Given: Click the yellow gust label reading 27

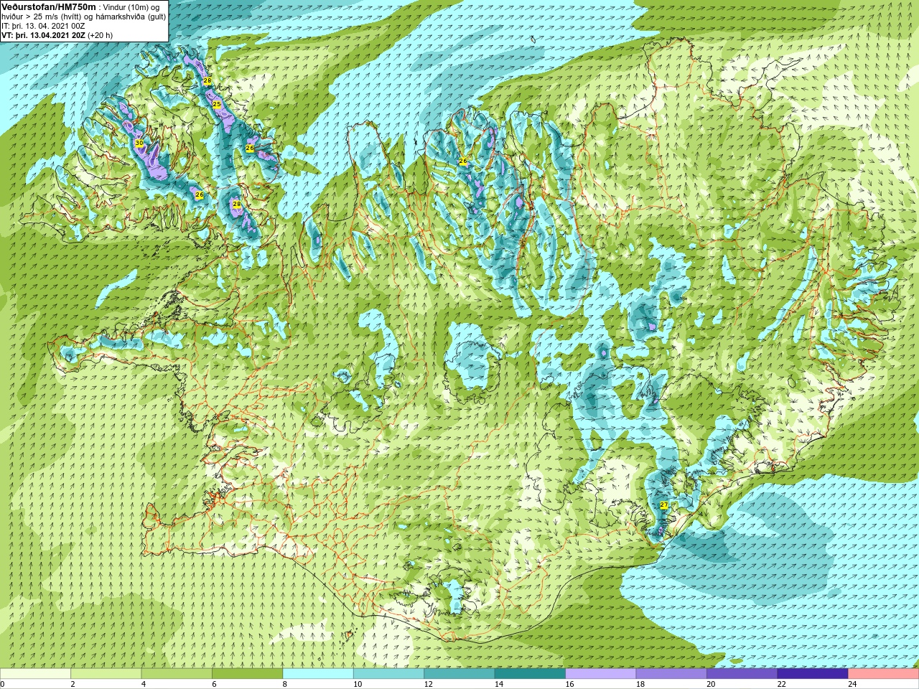Looking at the screenshot, I should coord(664,505).
